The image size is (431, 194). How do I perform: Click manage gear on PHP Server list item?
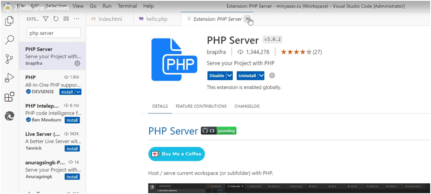[77, 63]
